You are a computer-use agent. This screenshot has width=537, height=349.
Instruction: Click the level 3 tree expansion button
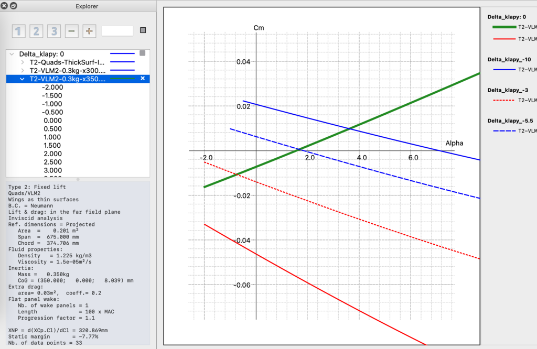coord(54,31)
